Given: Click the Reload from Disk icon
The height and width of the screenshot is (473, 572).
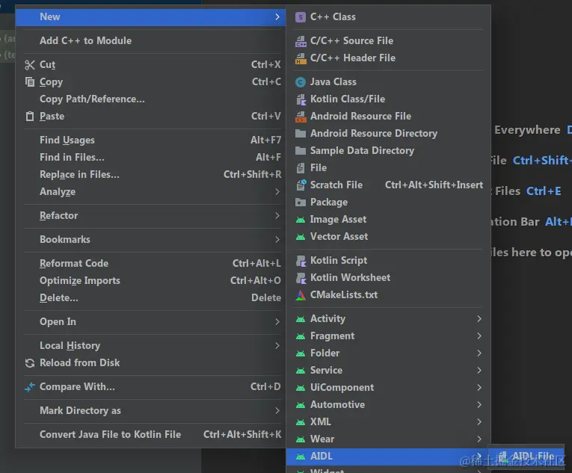Looking at the screenshot, I should click(30, 363).
